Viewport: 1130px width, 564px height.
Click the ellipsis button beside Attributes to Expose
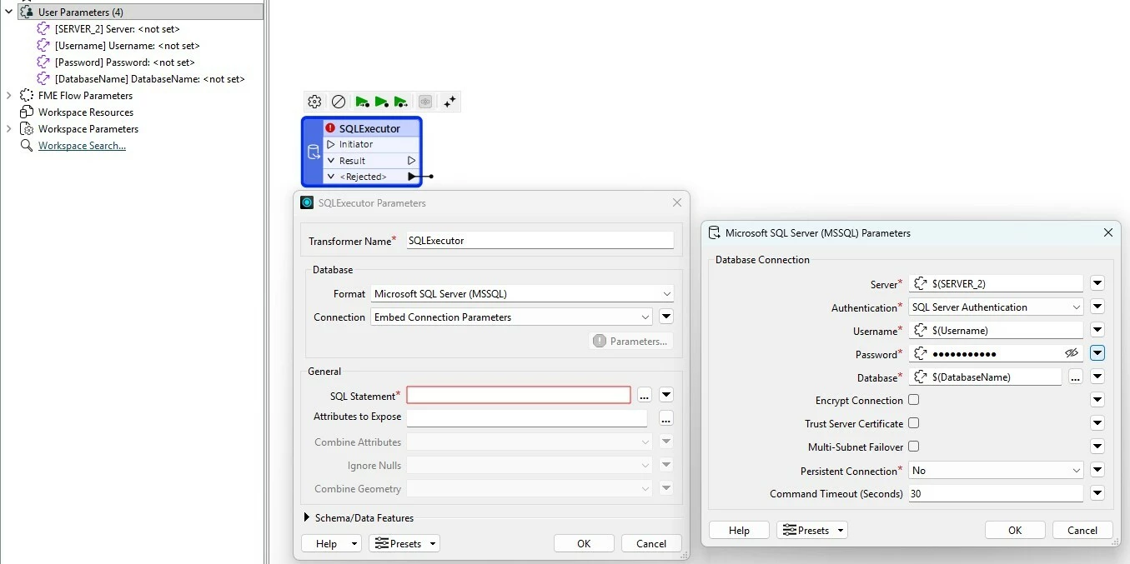665,418
